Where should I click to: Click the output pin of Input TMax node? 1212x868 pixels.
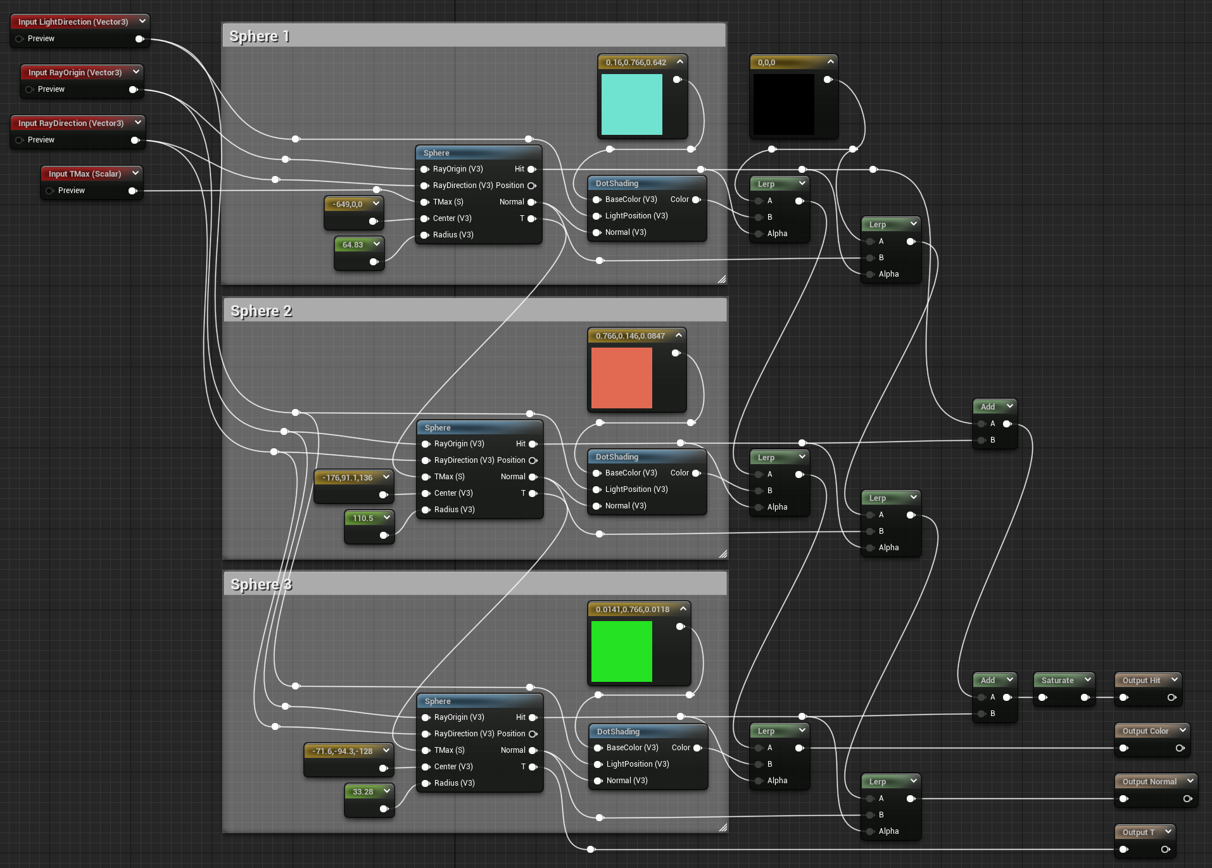click(x=132, y=191)
